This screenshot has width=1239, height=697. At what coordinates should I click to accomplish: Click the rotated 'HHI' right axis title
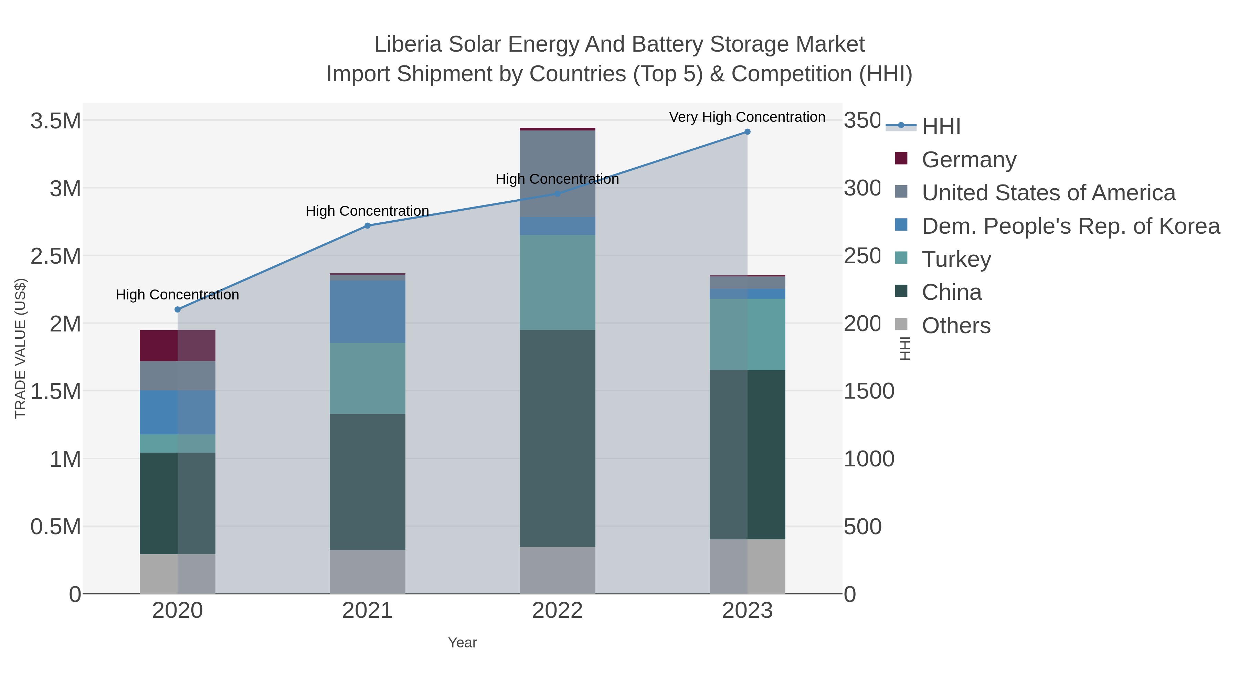click(x=905, y=349)
